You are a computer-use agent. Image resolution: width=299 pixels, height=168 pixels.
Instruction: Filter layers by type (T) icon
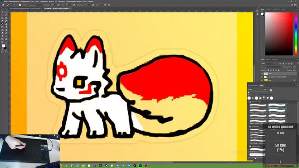click(286, 63)
